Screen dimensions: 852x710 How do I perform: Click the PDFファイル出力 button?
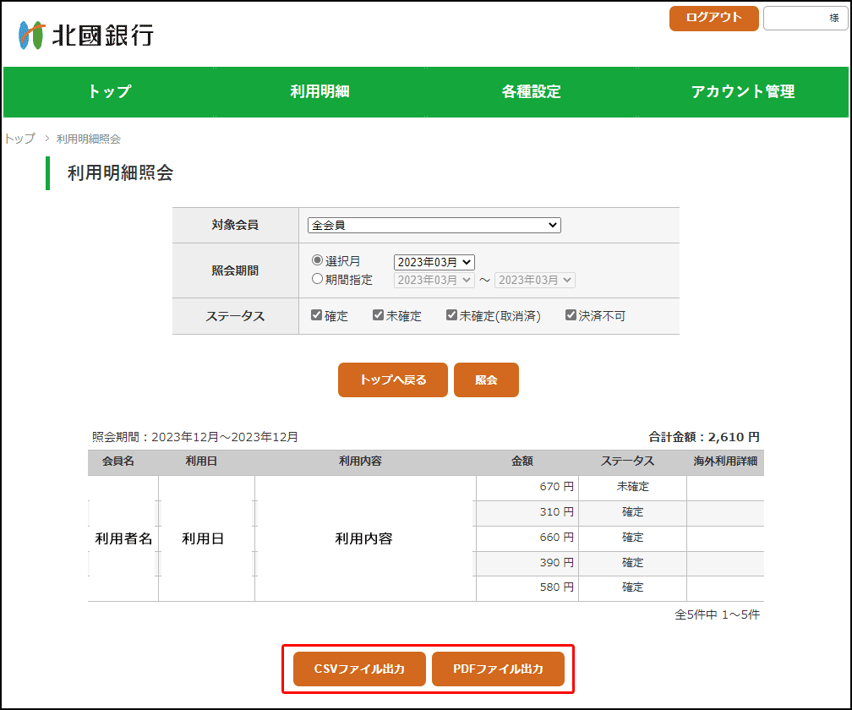498,669
